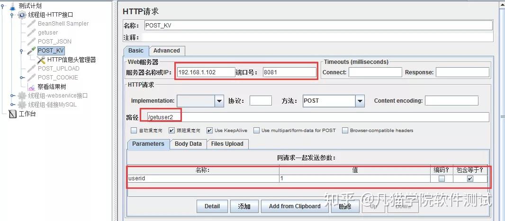Click the 线程组-webservice接口 gear icon
Image resolution: width=505 pixels, height=221 pixels.
coord(22,96)
